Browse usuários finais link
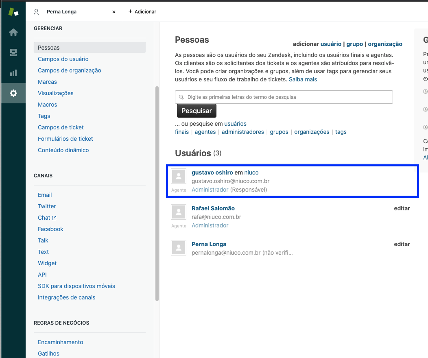Viewport: 428px width, 358px height. [x=182, y=132]
